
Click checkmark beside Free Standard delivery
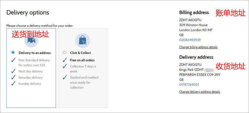(x=14, y=60)
